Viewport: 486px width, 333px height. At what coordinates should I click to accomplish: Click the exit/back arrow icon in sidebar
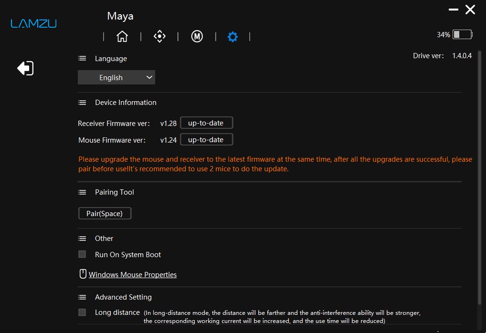pyautogui.click(x=25, y=68)
